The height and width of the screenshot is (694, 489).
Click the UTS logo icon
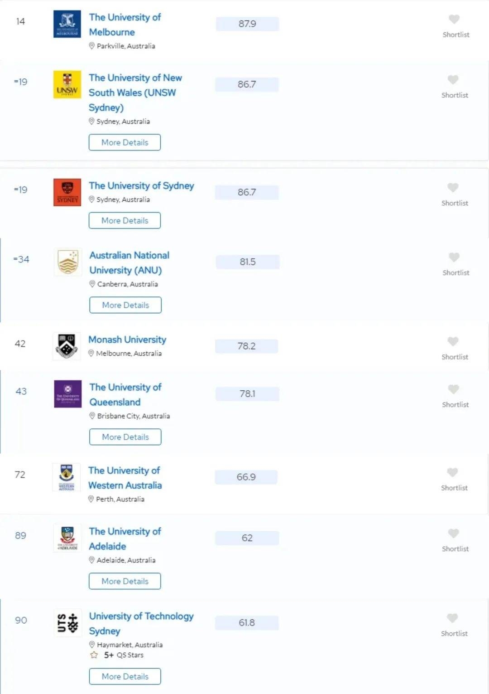[x=67, y=622]
